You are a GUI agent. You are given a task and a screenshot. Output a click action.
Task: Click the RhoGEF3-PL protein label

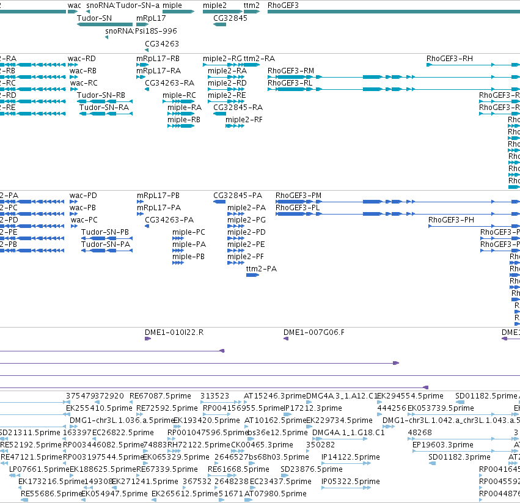click(298, 208)
